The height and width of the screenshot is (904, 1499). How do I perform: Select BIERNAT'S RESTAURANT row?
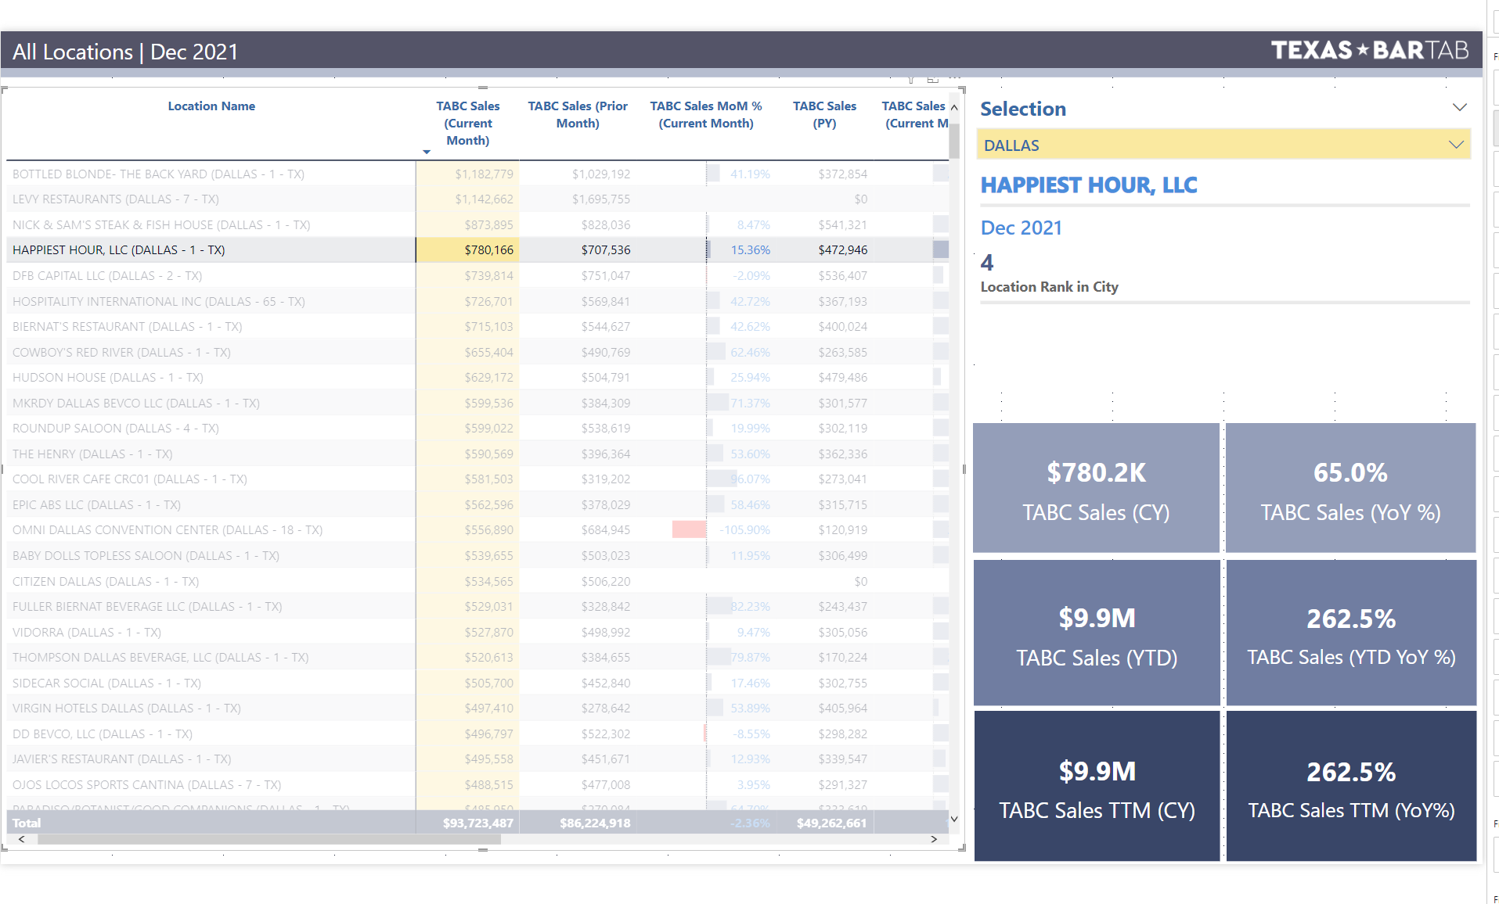477,326
